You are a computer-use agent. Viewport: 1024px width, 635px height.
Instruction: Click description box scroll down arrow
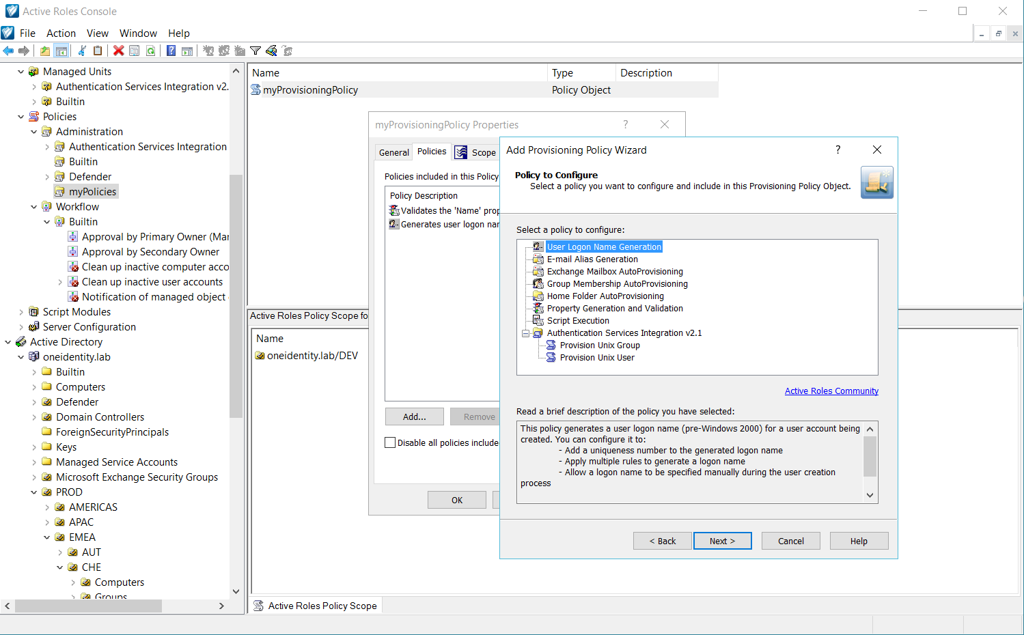pyautogui.click(x=870, y=495)
